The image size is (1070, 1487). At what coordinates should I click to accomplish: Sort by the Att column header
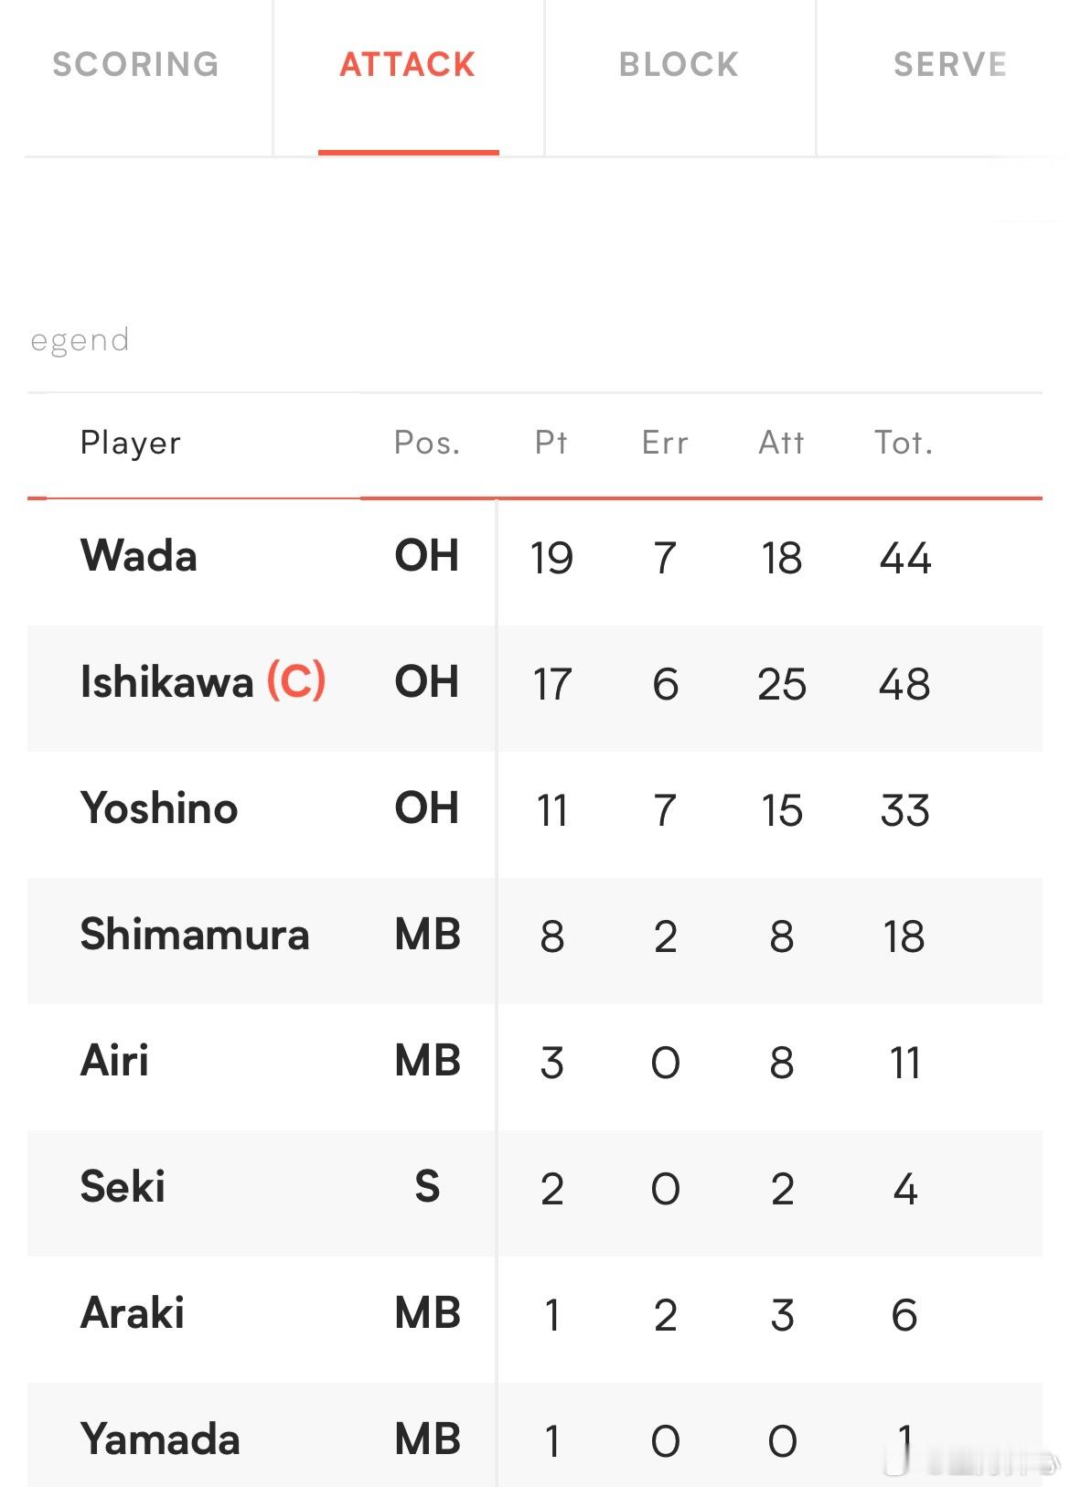(782, 443)
